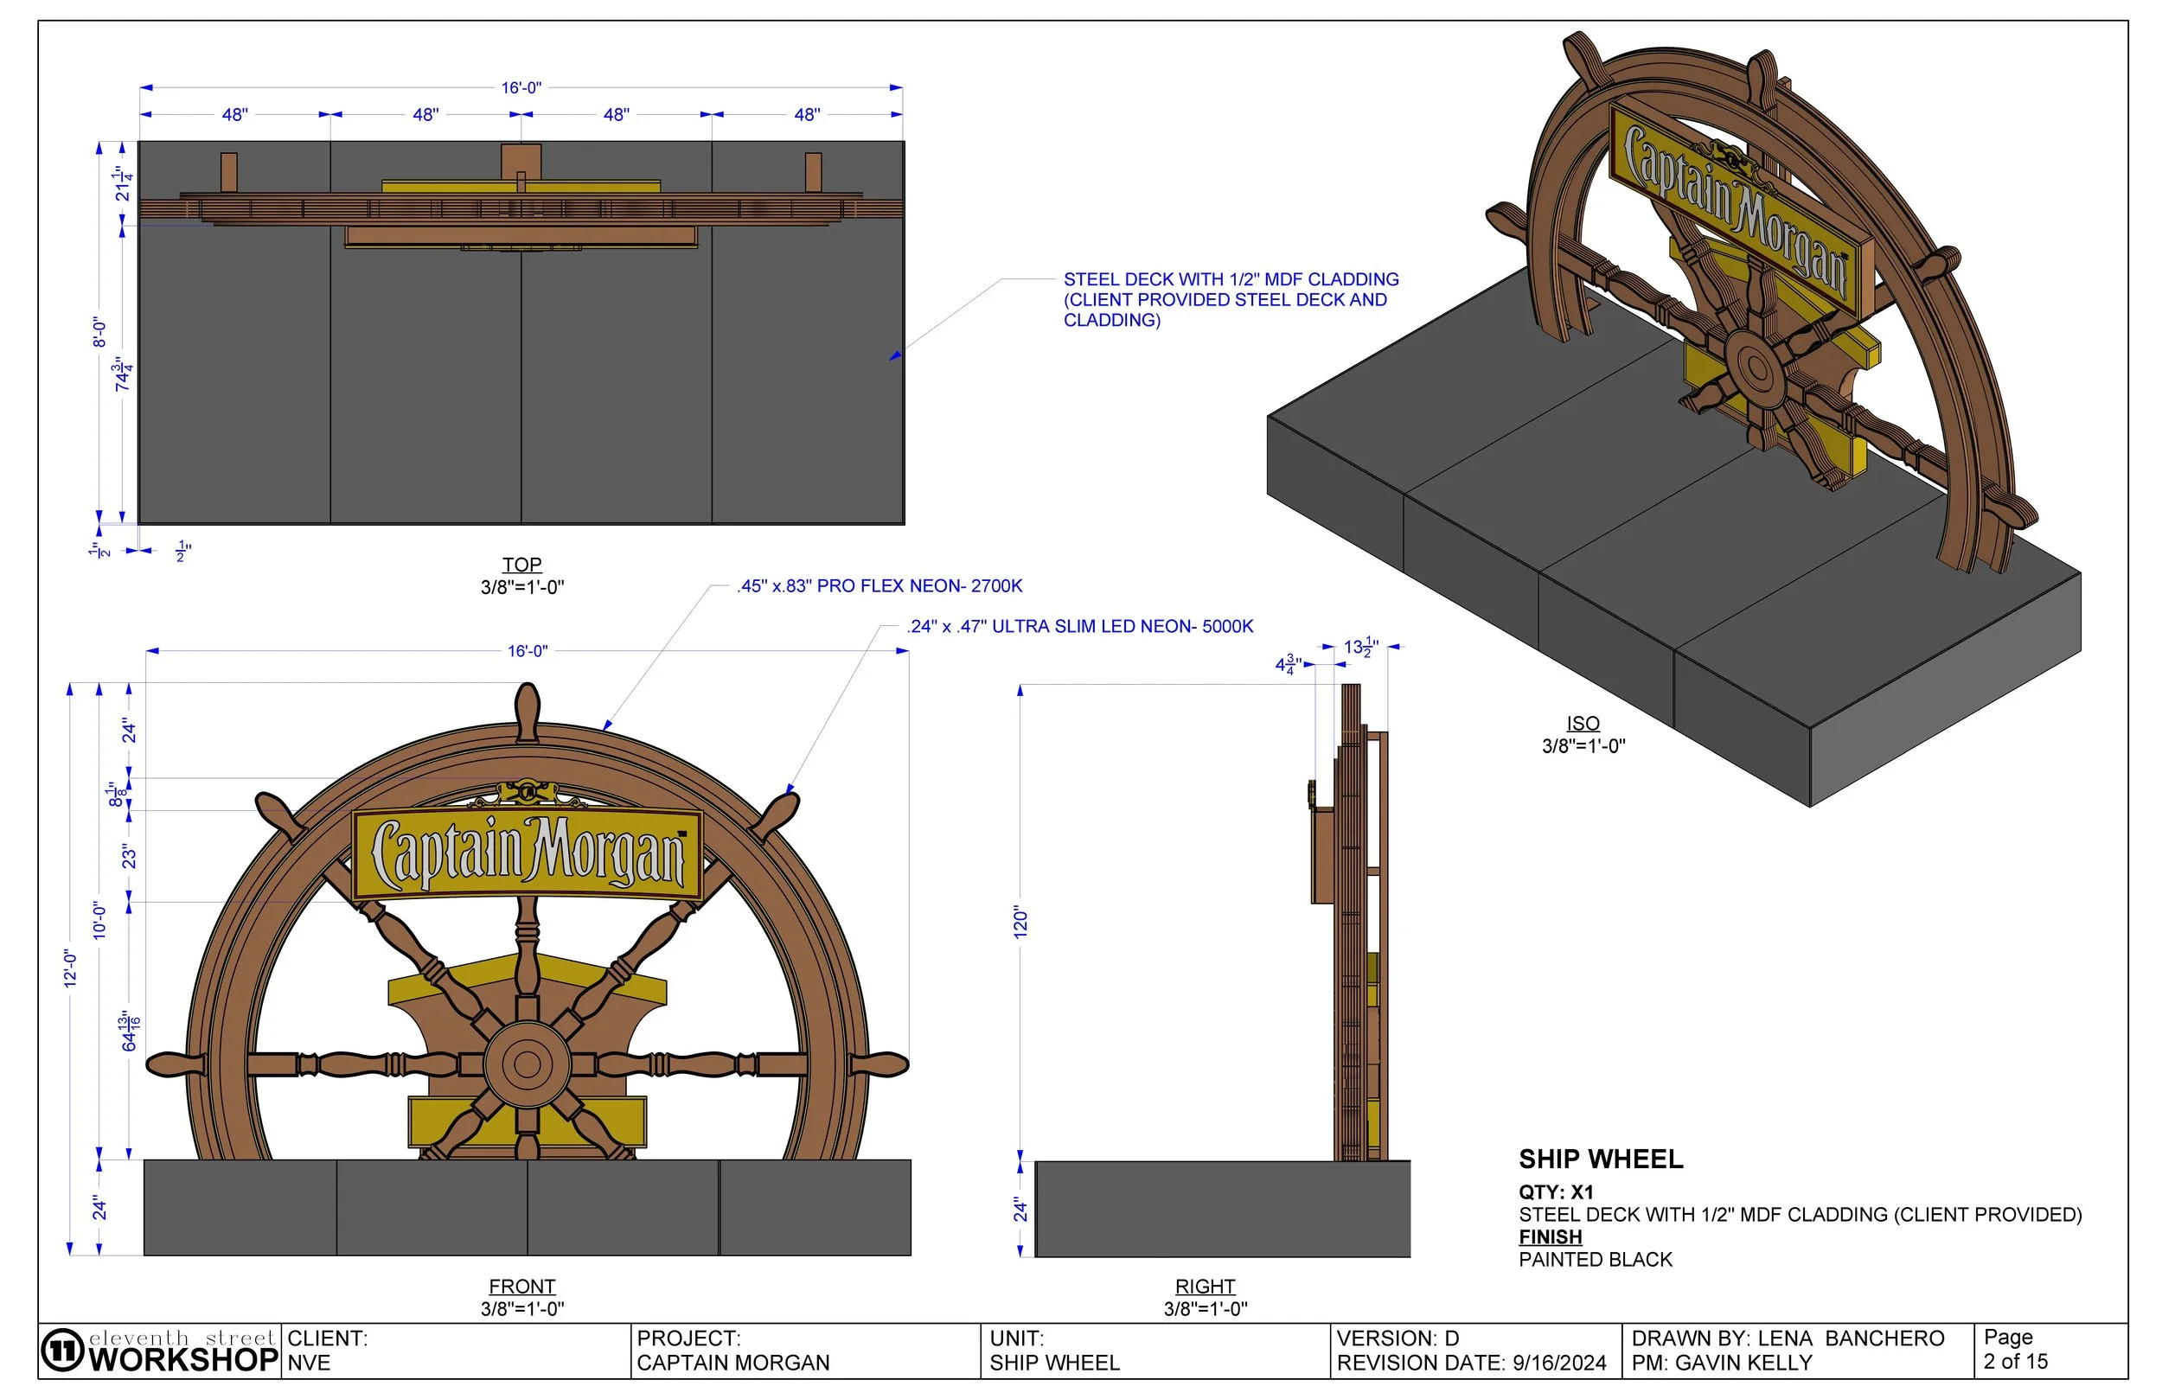Select the TOP view label
Screen dimensions: 2162x1399
[x=521, y=564]
